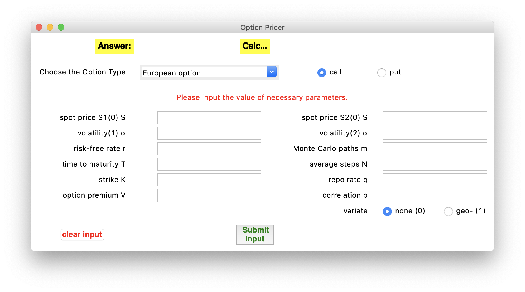This screenshot has width=525, height=292.
Task: Open the option type dropdown arrow
Action: pyautogui.click(x=272, y=72)
